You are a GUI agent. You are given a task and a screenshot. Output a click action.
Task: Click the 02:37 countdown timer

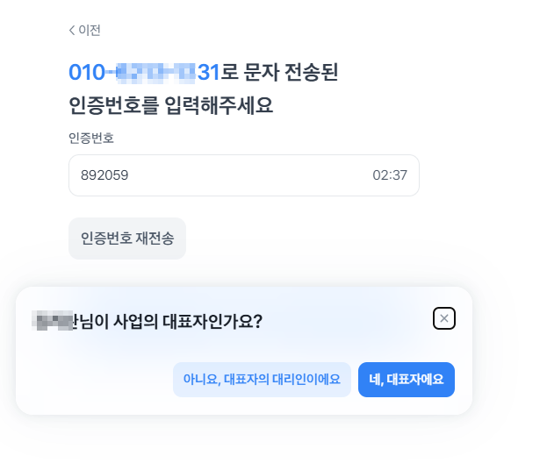390,175
